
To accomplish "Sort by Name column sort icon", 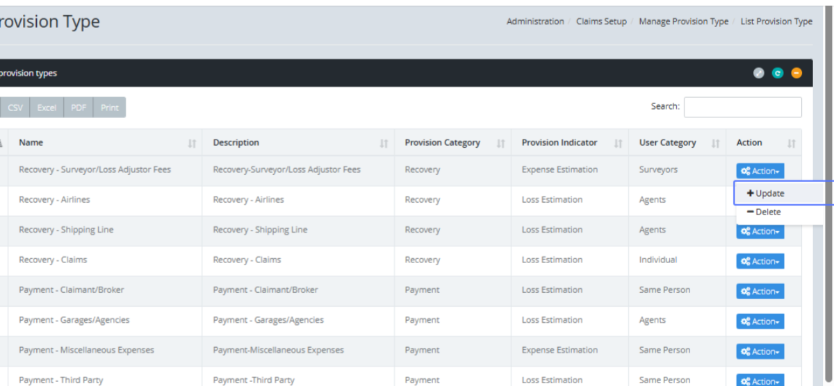I will [192, 143].
